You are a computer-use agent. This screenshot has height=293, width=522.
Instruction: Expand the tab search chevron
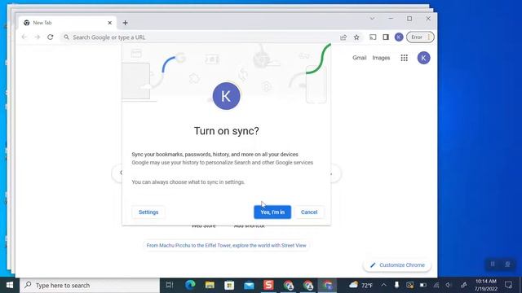[372, 19]
